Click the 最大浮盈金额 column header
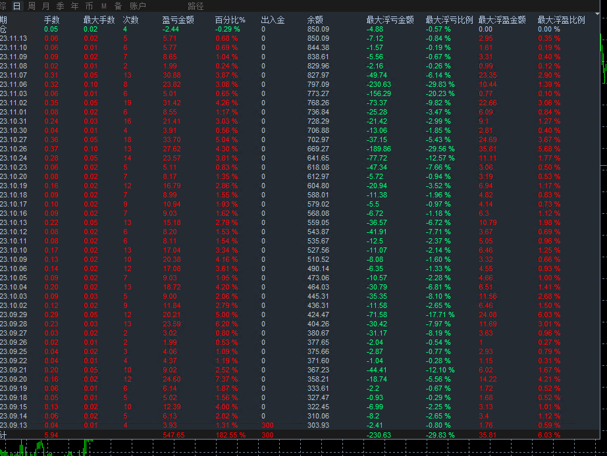Image resolution: width=607 pixels, height=456 pixels. point(502,20)
